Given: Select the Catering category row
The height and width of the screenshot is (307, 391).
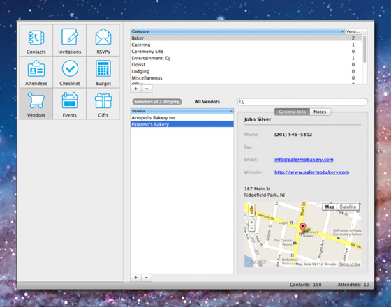Looking at the screenshot, I should pyautogui.click(x=246, y=45).
